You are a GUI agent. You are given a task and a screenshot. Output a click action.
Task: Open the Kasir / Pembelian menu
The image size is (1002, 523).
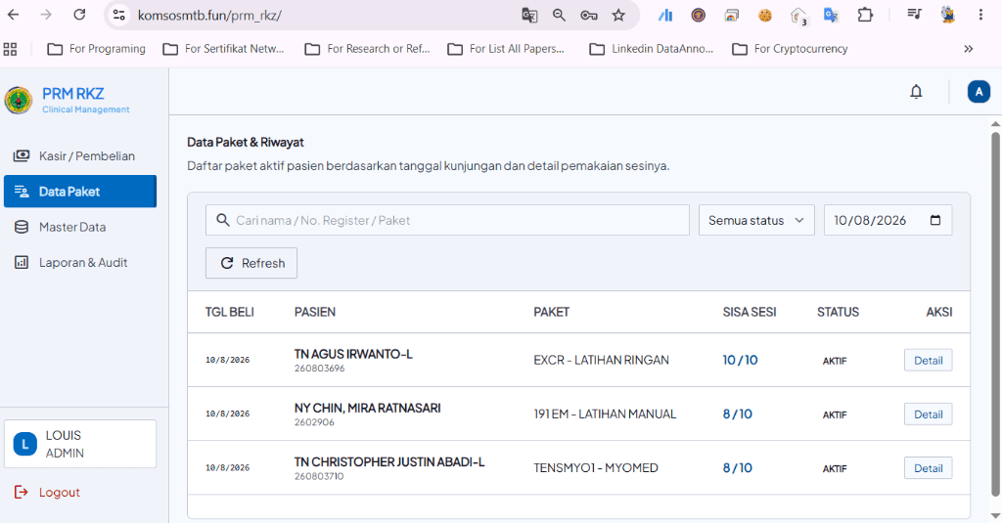[80, 155]
